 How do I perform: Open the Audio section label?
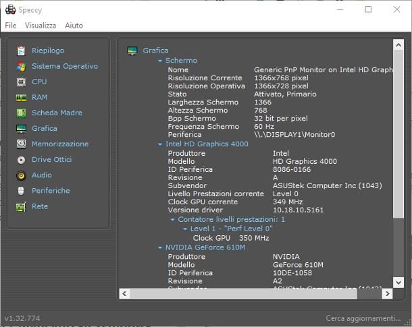click(x=42, y=175)
